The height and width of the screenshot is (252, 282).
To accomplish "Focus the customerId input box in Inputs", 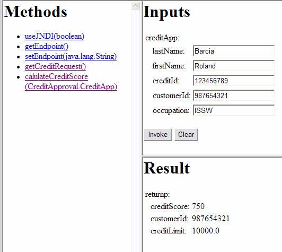I will [x=234, y=95].
